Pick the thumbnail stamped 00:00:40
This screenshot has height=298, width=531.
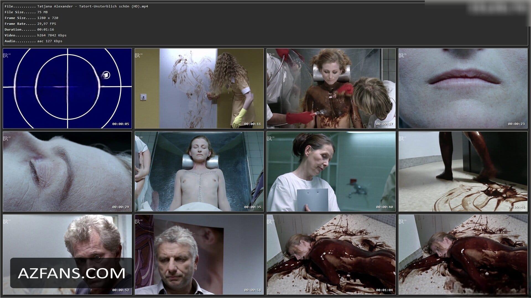331,172
